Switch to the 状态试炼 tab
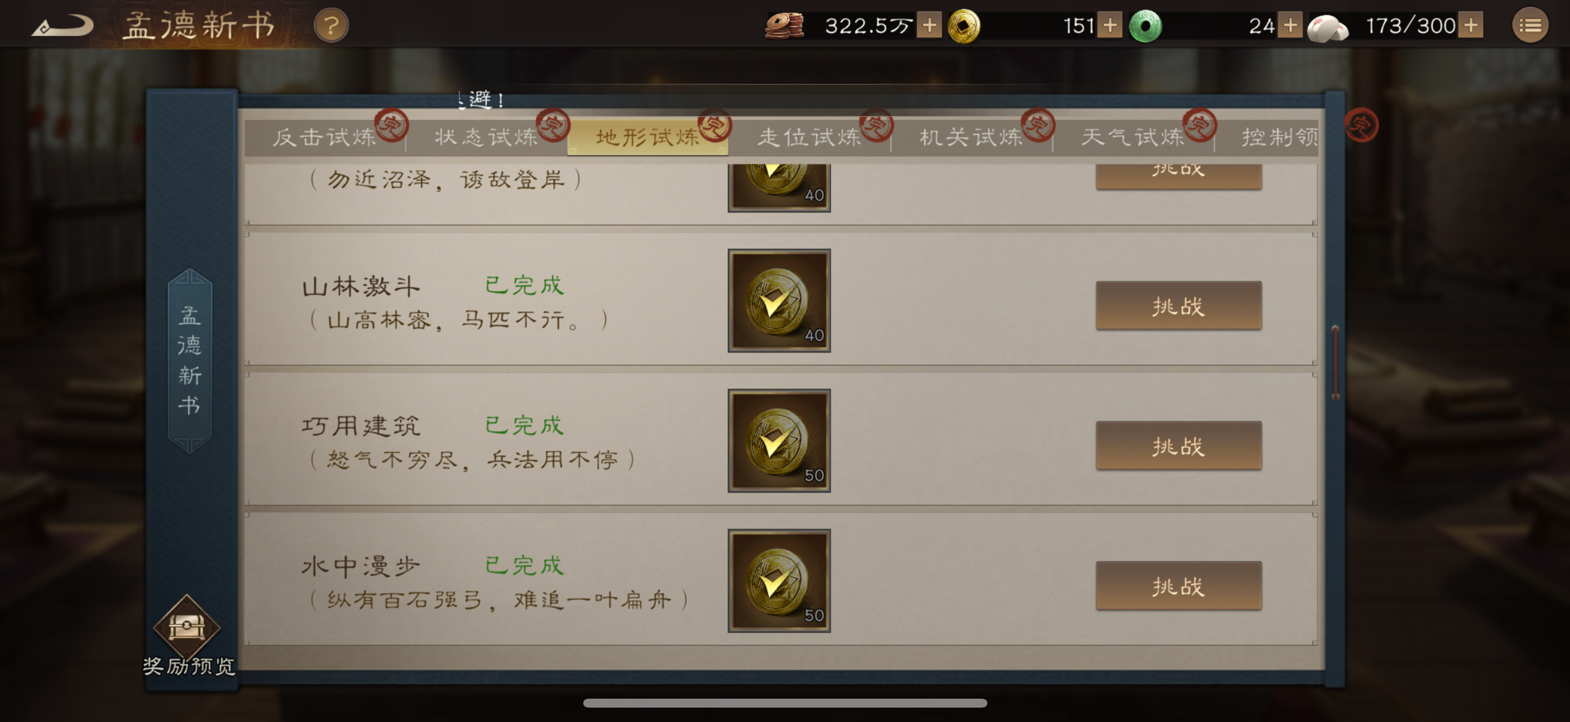 (x=486, y=137)
